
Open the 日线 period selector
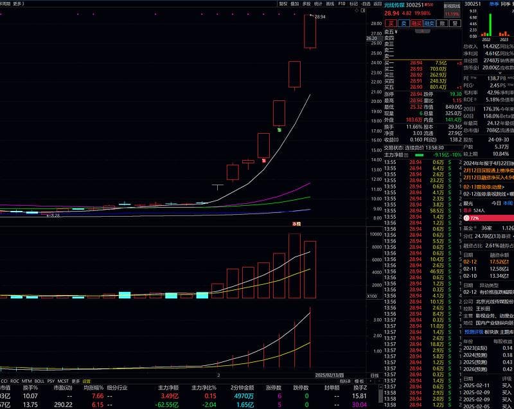click(375, 375)
